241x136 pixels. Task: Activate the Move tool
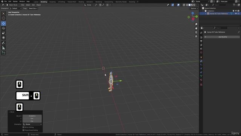point(3,23)
